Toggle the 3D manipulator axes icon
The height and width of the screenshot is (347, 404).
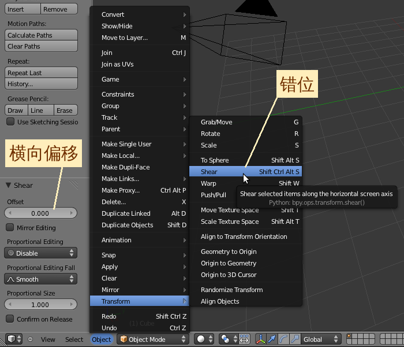(x=260, y=339)
